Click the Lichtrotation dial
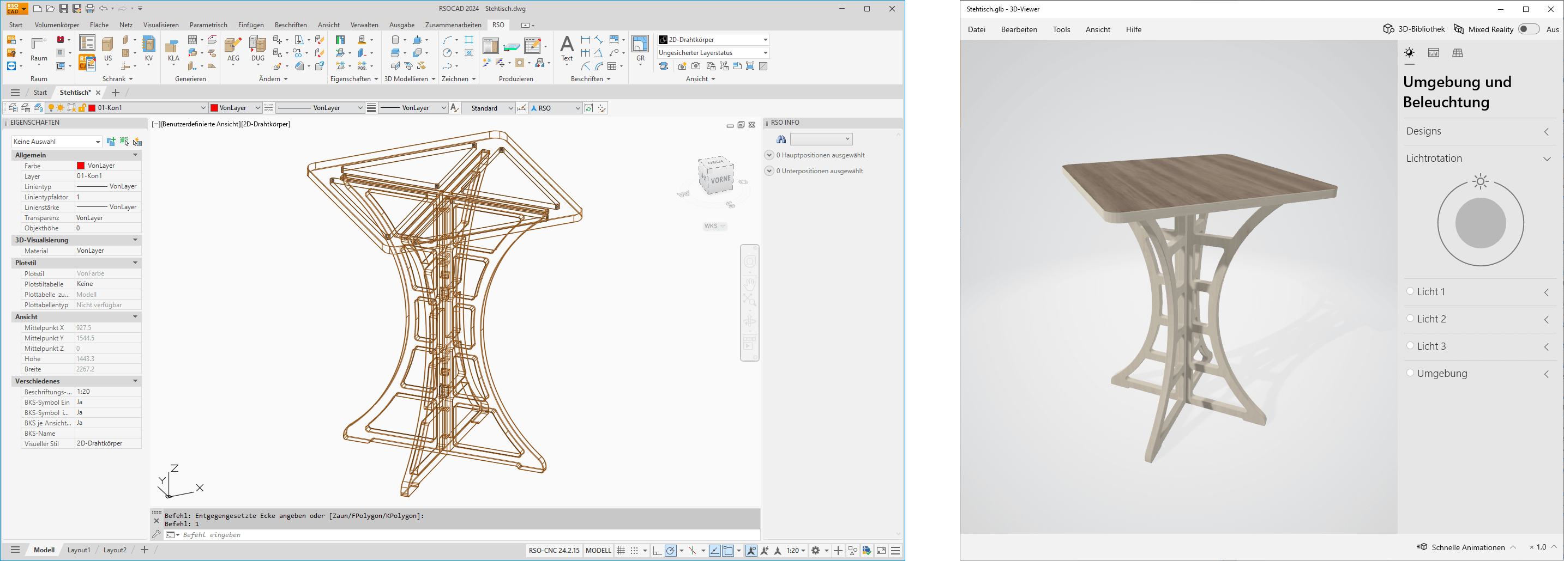 [x=1480, y=223]
